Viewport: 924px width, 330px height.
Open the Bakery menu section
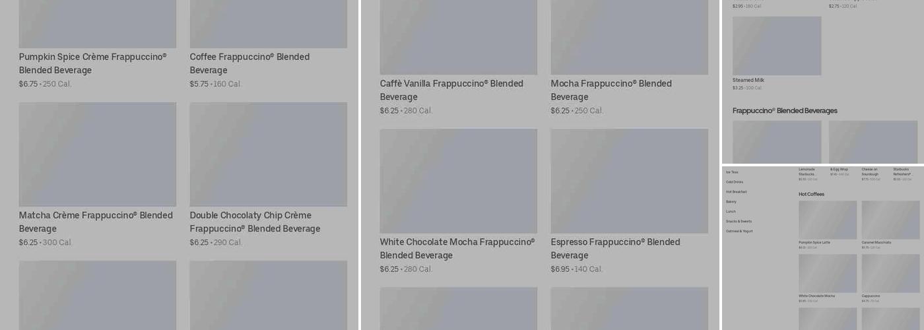(x=731, y=202)
